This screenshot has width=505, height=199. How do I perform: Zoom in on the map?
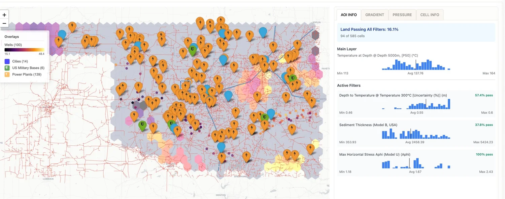click(4, 15)
